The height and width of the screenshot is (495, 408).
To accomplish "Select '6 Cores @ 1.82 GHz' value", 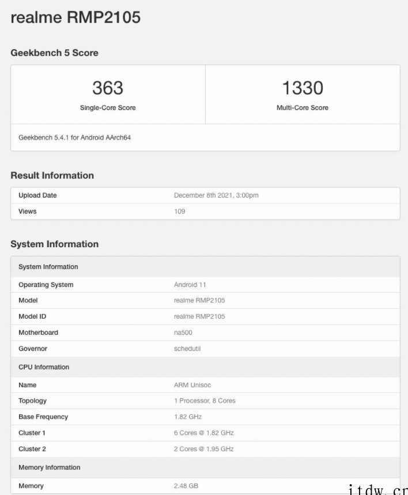I will [203, 433].
